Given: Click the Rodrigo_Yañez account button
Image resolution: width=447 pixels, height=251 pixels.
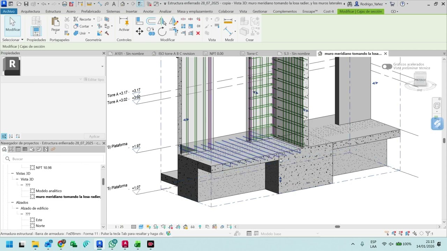Looking at the screenshot, I should click(371, 4).
